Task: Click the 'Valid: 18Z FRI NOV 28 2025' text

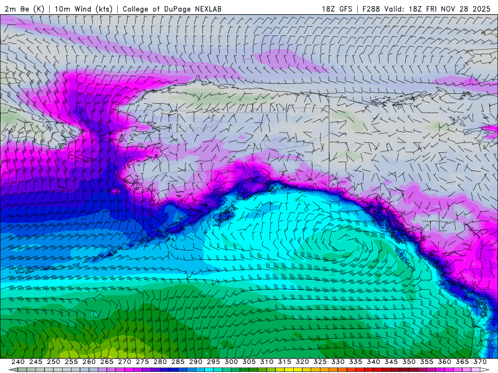Action: coord(438,9)
